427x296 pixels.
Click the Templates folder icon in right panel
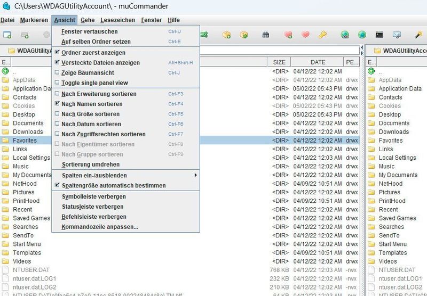[371, 252]
